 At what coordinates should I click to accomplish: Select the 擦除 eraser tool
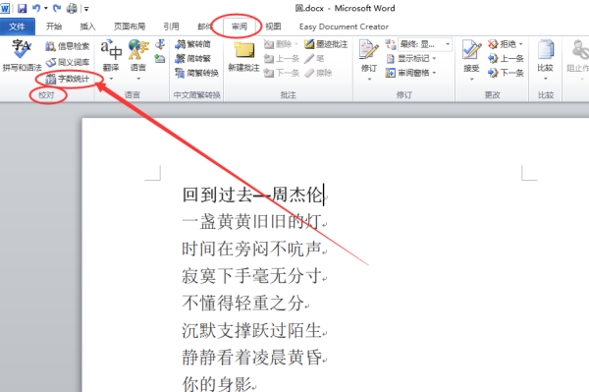point(318,73)
